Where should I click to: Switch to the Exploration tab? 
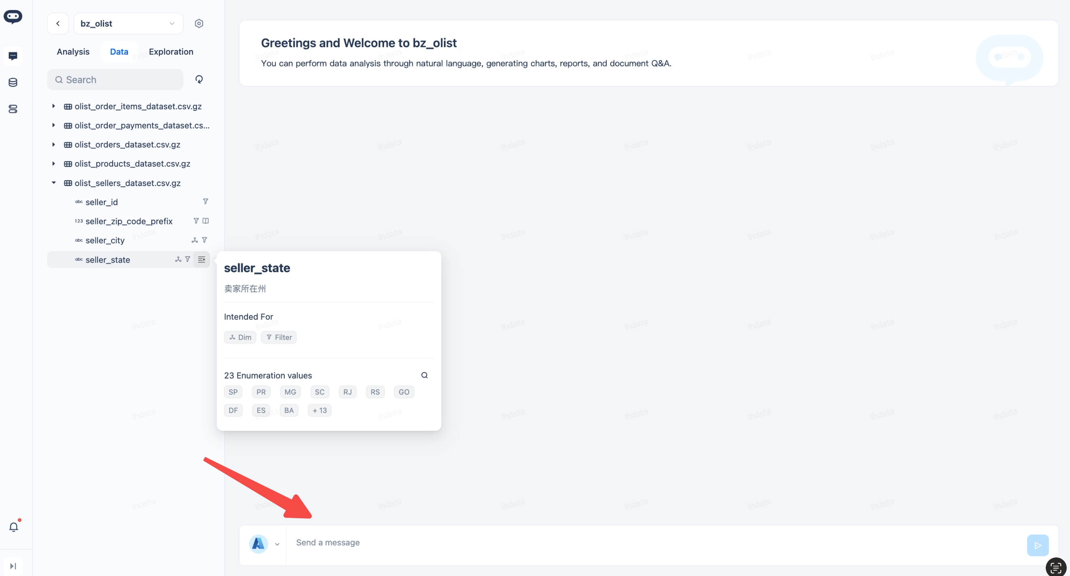171,52
